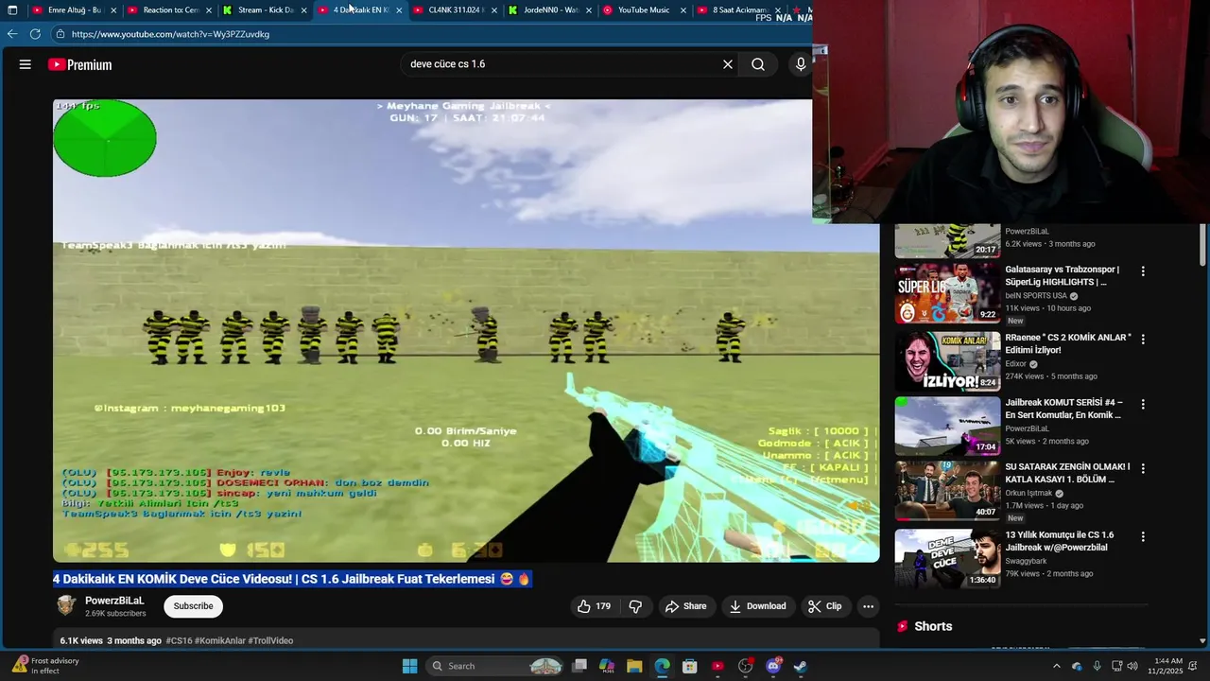The height and width of the screenshot is (681, 1210).
Task: Open options for 13 Yıllık Komutçu video
Action: pyautogui.click(x=1143, y=536)
